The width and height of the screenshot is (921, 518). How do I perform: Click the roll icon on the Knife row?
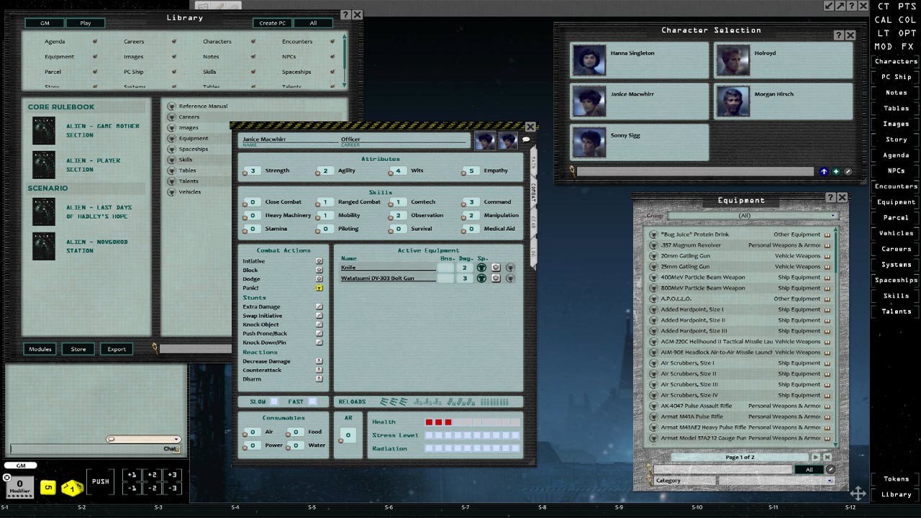(496, 268)
